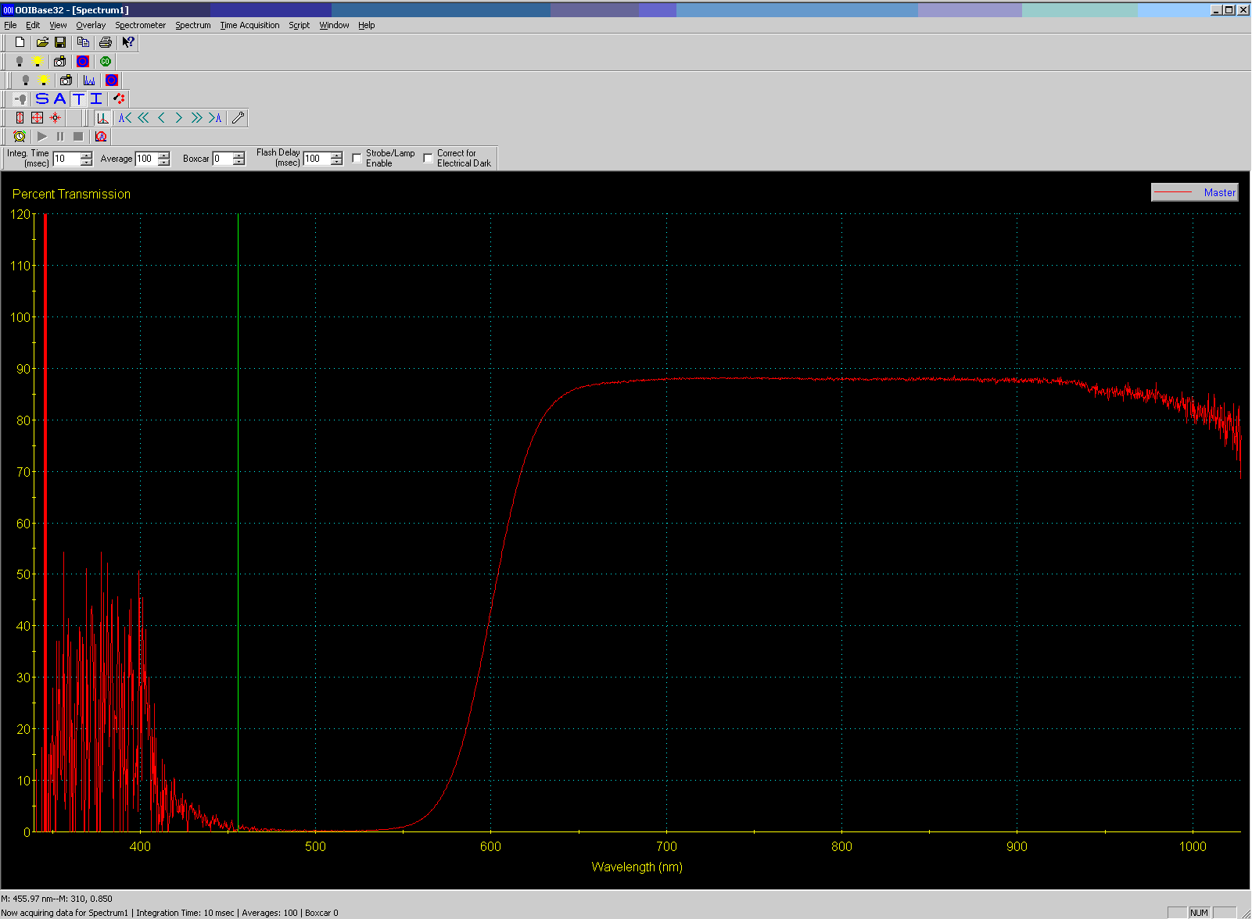1252x919 pixels.
Task: Click the crossed-out spectrum icon
Action: [101, 137]
